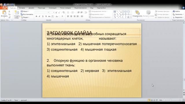Open the font size dropdown
Viewport: 185px width, 104px height.
[54, 12]
